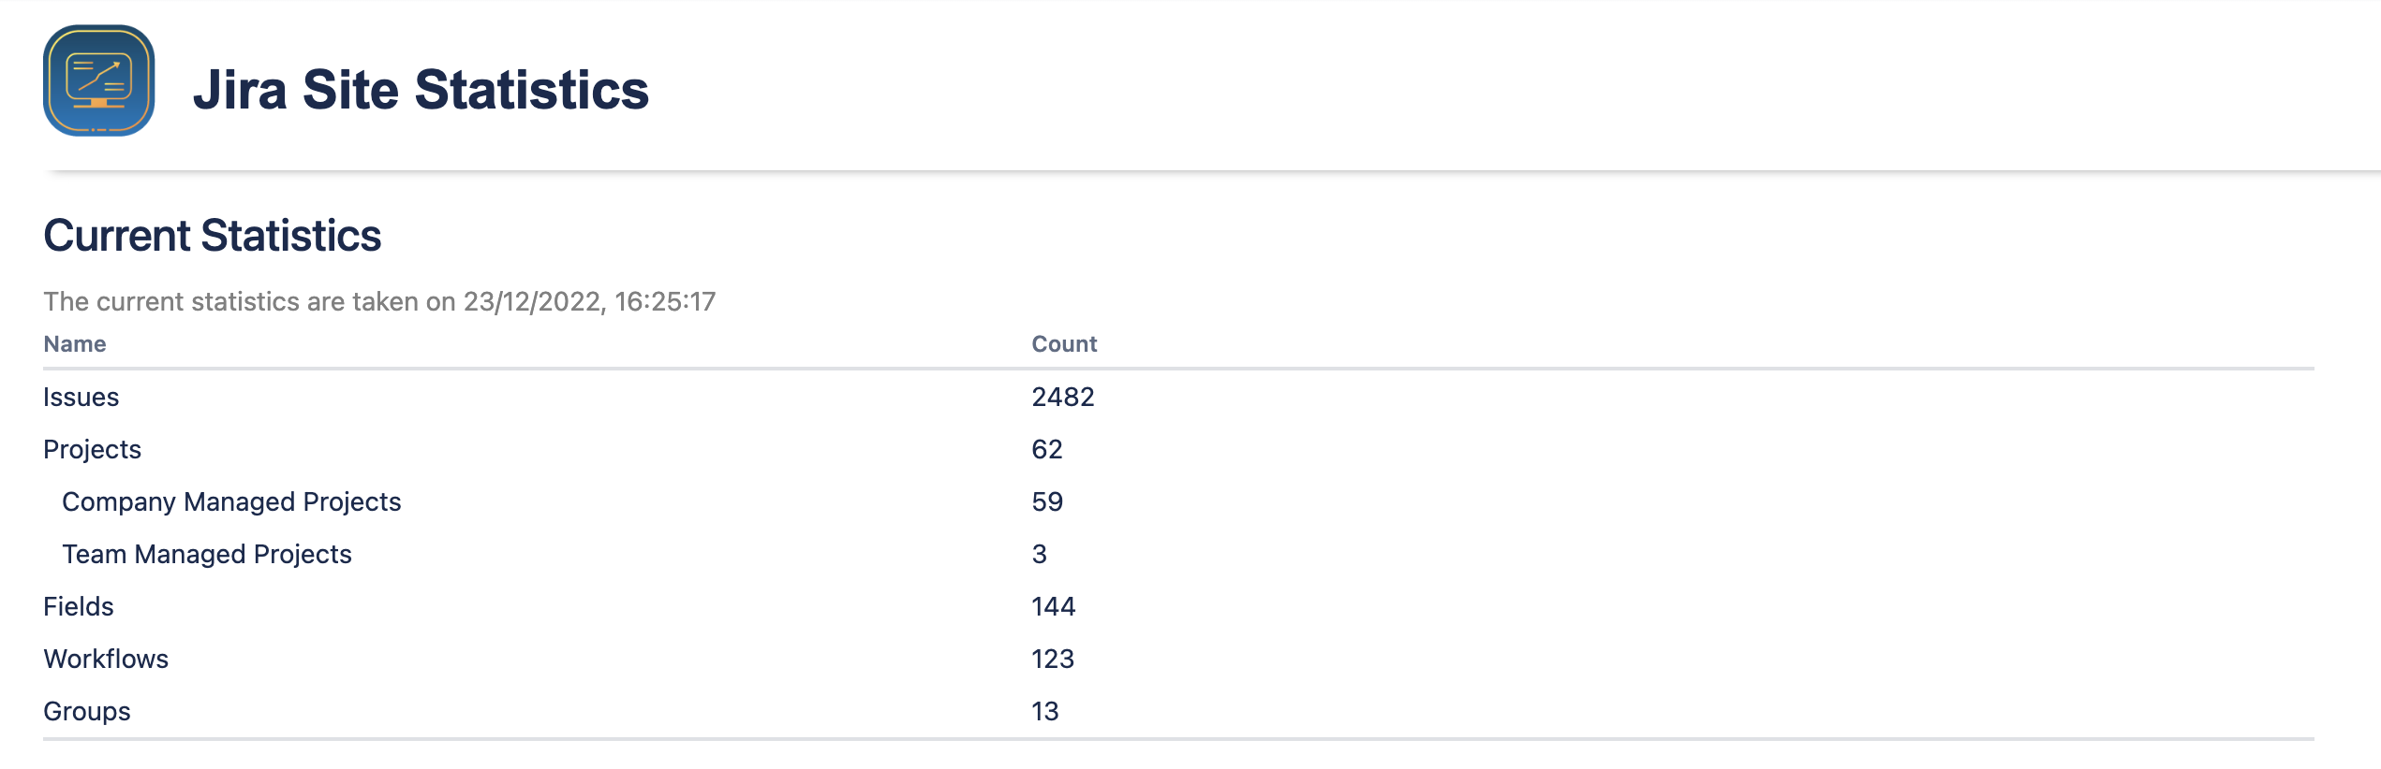Select the Team Managed Projects row

(x=207, y=555)
